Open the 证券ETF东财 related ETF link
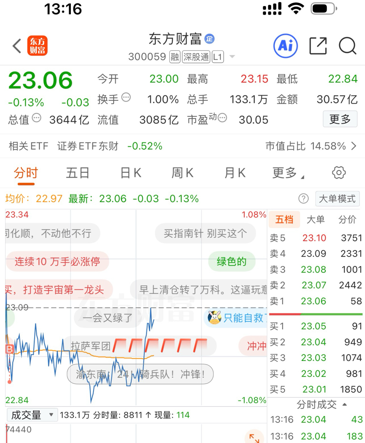The image size is (365, 443). click(x=88, y=146)
